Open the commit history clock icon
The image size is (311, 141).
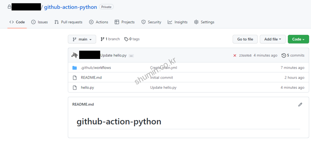(x=284, y=55)
